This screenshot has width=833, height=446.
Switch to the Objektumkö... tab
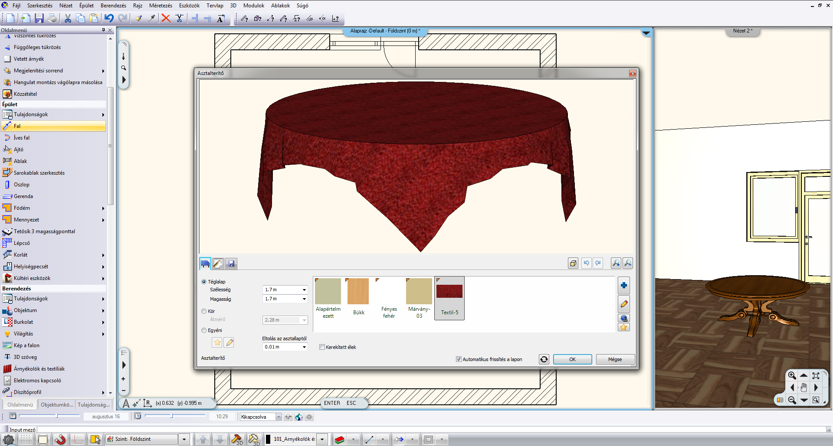point(57,405)
